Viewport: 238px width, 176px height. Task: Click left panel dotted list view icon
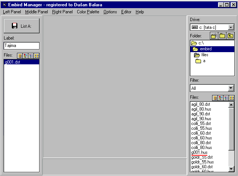(x=31, y=56)
